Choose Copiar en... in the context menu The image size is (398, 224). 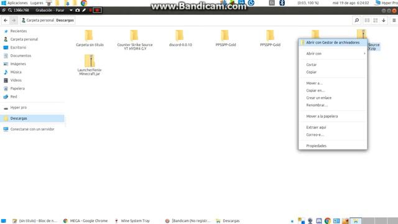point(333,90)
